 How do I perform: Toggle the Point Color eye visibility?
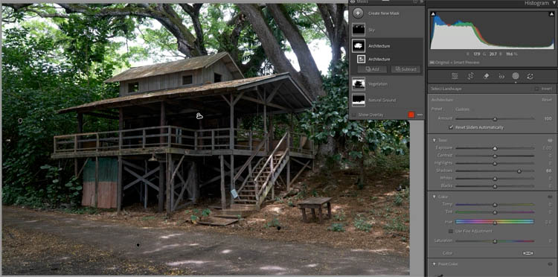(550, 264)
